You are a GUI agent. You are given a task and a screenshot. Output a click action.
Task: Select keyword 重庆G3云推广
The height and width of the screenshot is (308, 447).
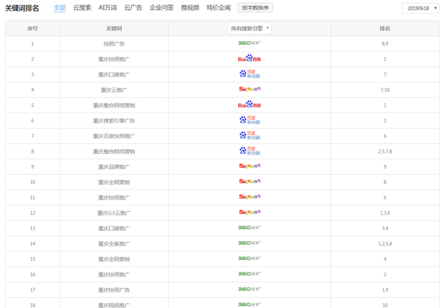click(114, 213)
